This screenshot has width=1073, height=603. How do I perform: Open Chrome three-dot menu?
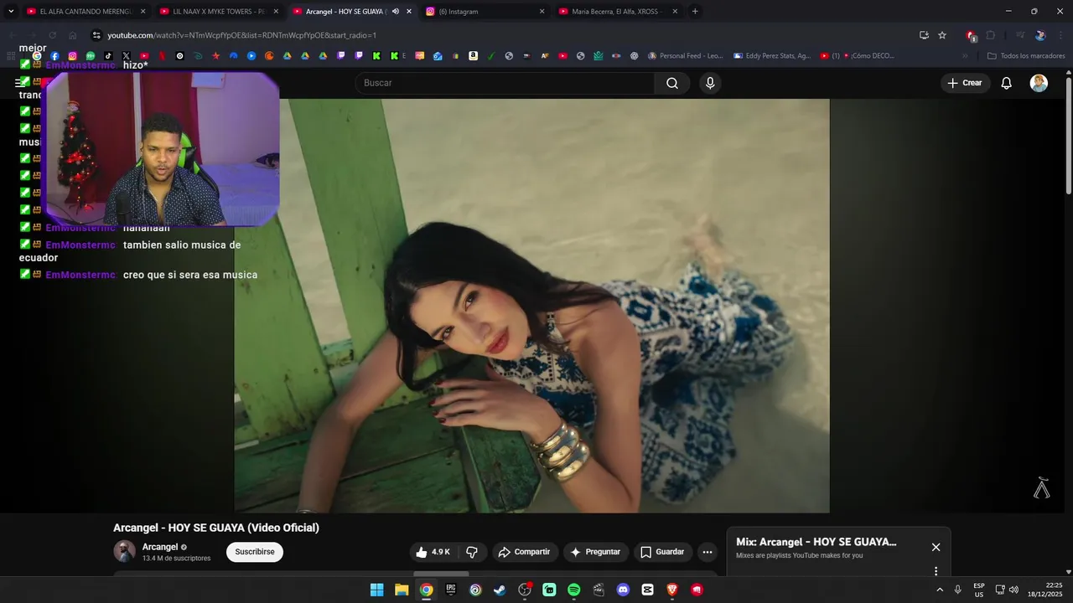(x=1059, y=35)
